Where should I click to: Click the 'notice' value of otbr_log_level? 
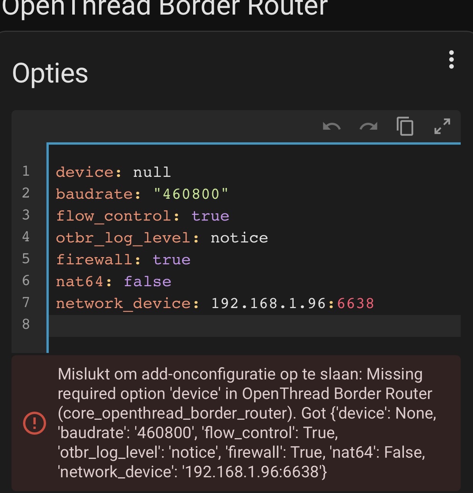pos(239,238)
